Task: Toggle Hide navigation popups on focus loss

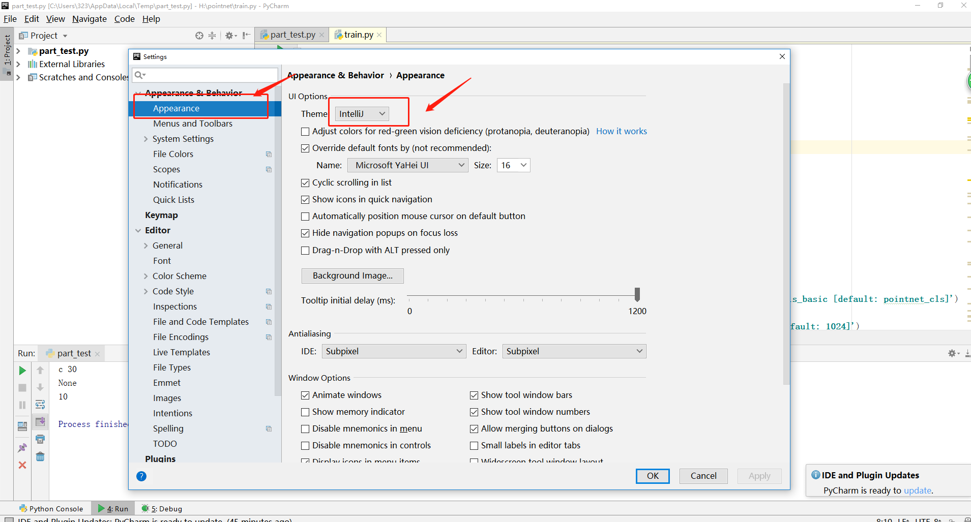Action: (305, 233)
